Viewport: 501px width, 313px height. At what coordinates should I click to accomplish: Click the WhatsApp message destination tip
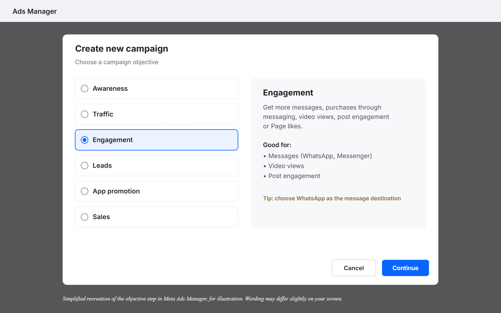pos(332,198)
